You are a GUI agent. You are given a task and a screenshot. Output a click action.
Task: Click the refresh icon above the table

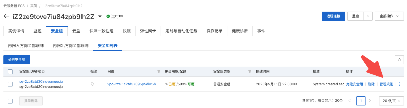[399, 60]
